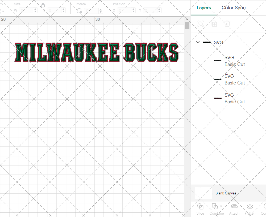Collapse the SVG group layer
The image size is (266, 217).
(x=198, y=42)
